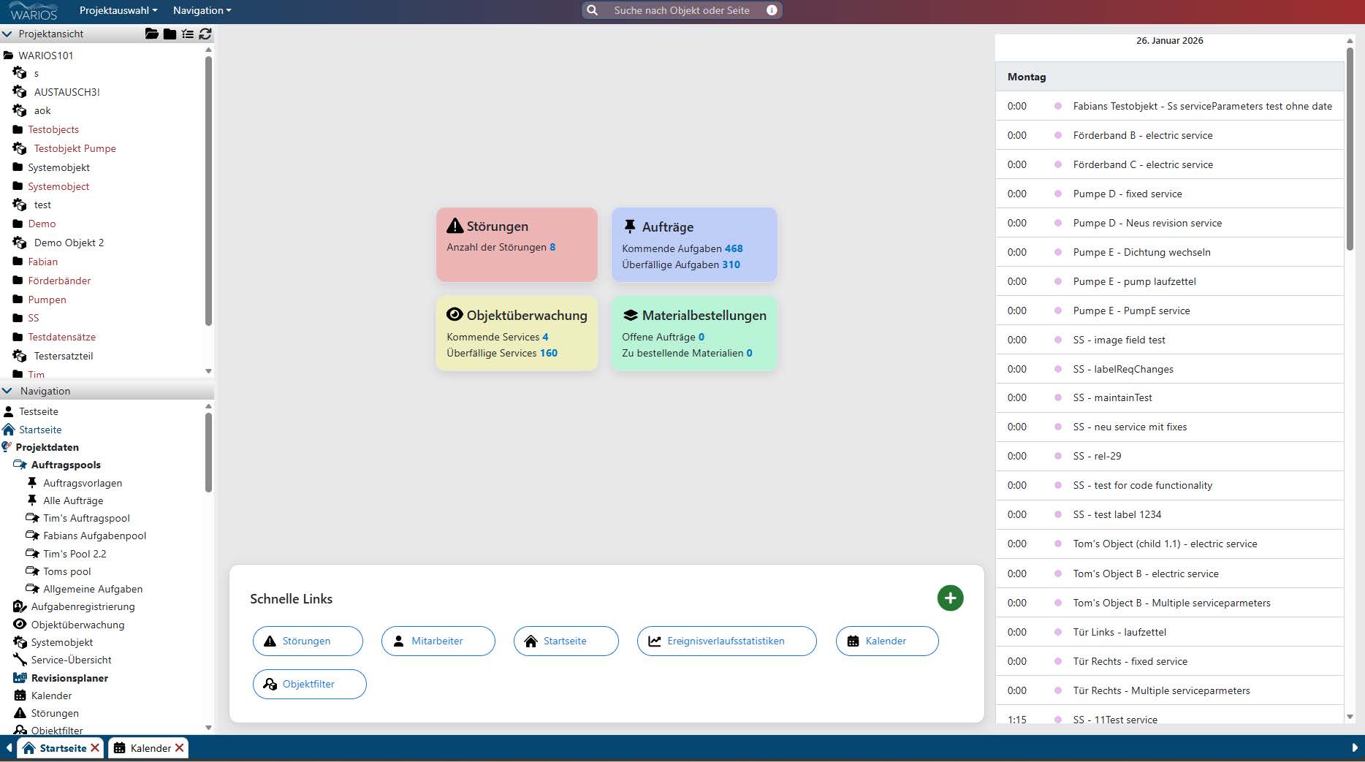Click the closed-folder icon in Projektansicht header
1365x762 pixels.
coord(170,34)
